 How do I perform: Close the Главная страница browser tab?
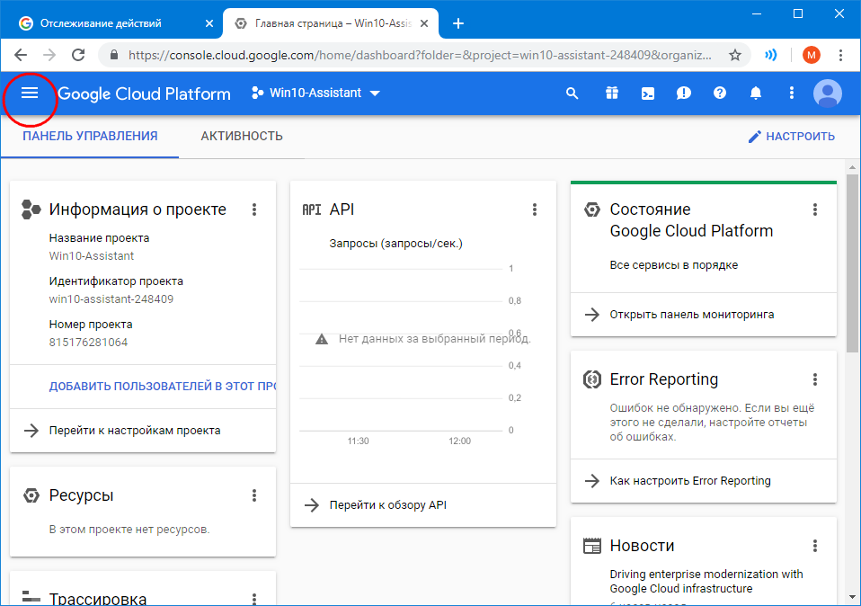click(x=424, y=23)
